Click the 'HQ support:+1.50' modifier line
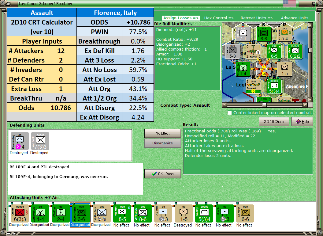This screenshot has height=236, width=323. pos(174,59)
